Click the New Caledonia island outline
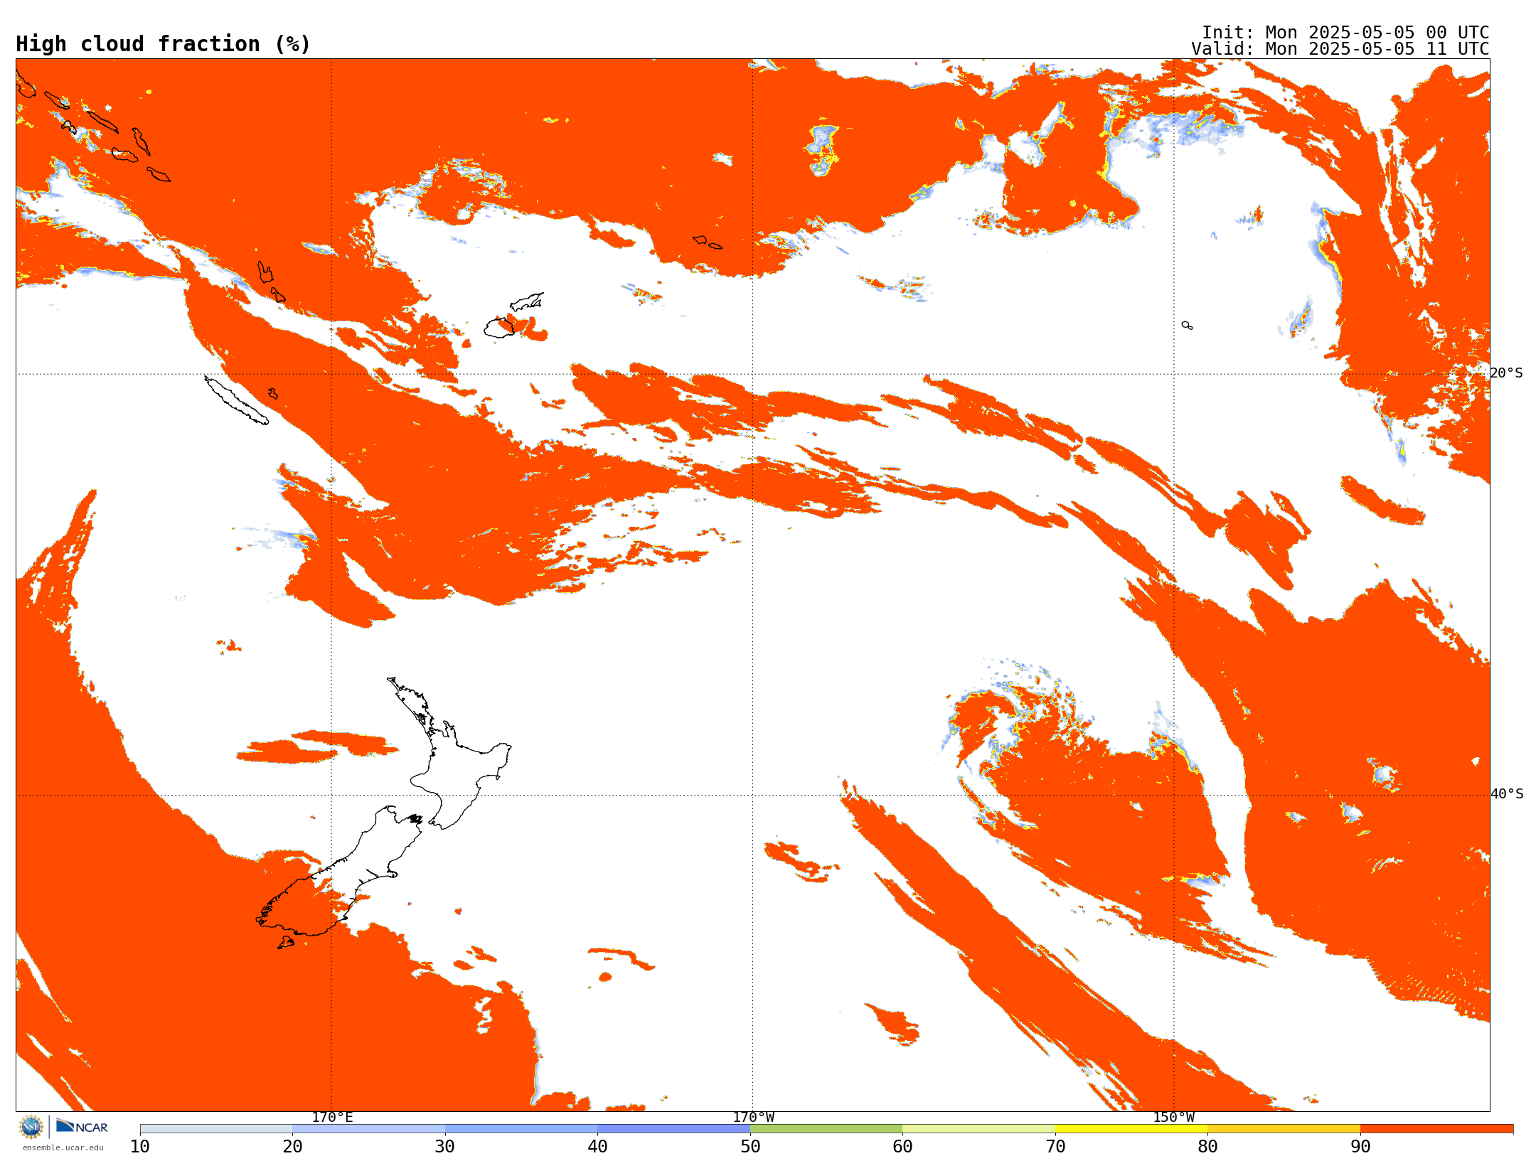Screen dimensions: 1536x1156 pos(236,400)
